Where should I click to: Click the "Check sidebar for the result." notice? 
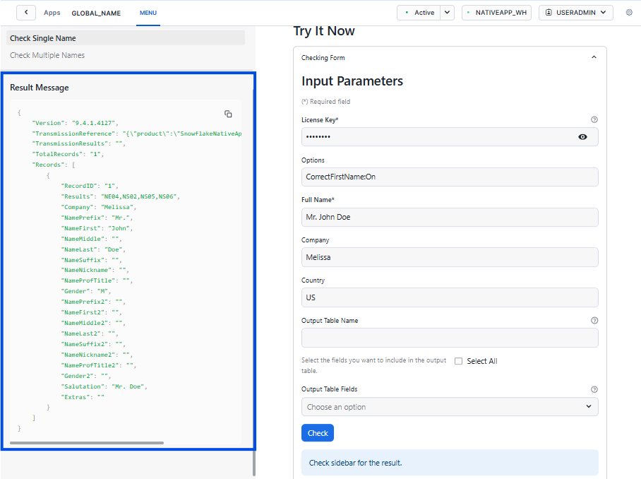pyautogui.click(x=450, y=463)
